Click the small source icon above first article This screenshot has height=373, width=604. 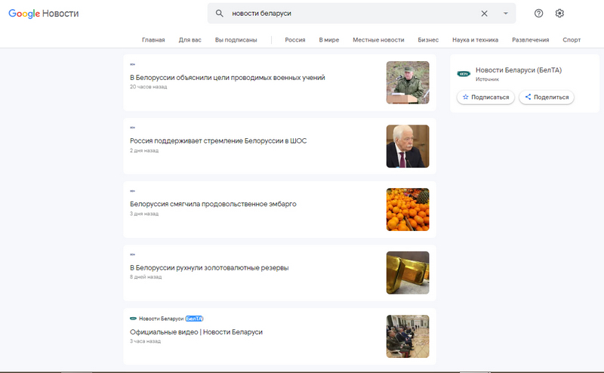click(x=133, y=65)
